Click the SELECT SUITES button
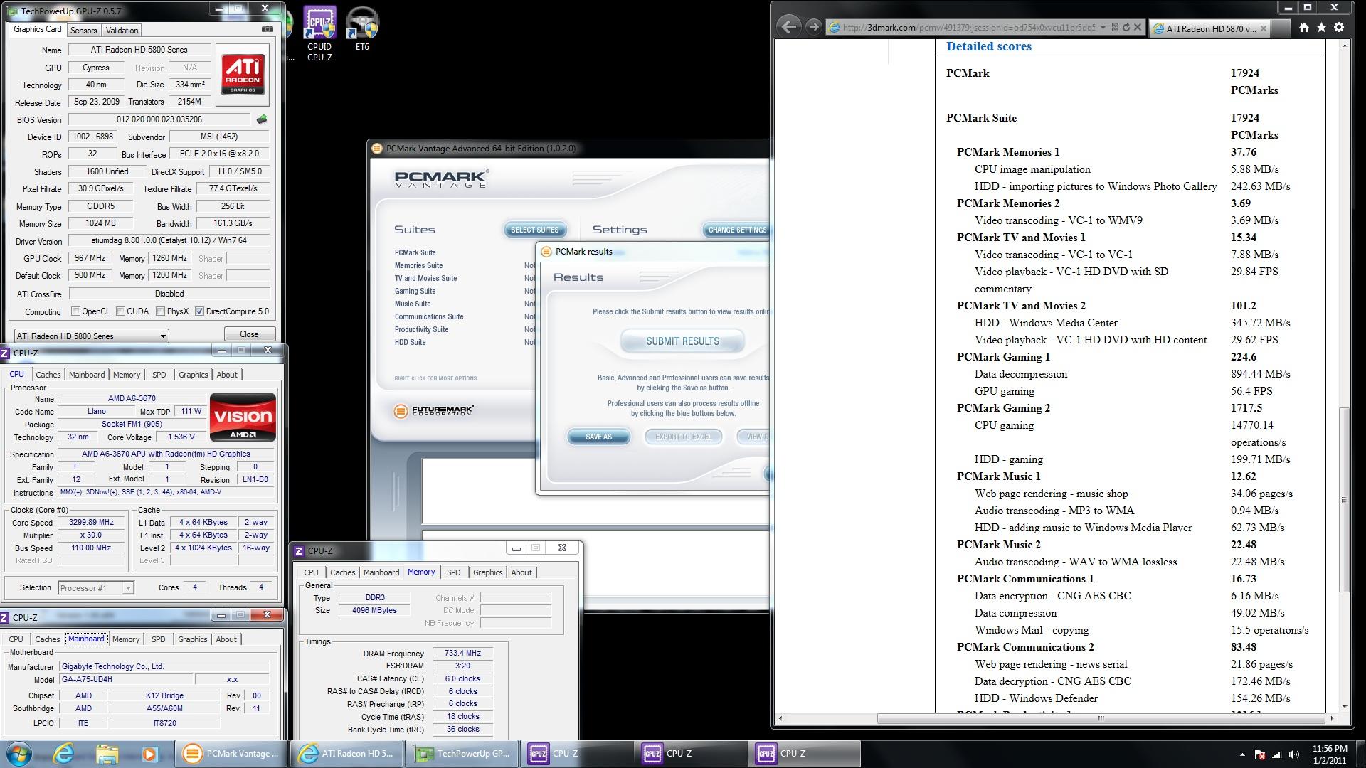The height and width of the screenshot is (768, 1366). (x=534, y=230)
